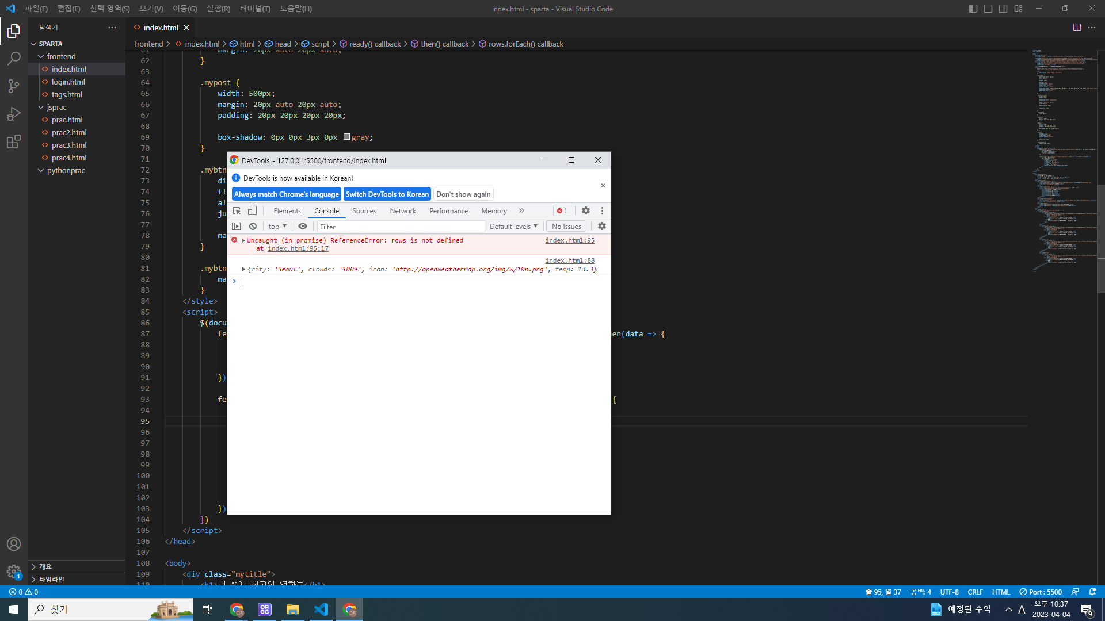This screenshot has width=1105, height=621.
Task: Toggle the DevTools console sidebar
Action: 237,227
